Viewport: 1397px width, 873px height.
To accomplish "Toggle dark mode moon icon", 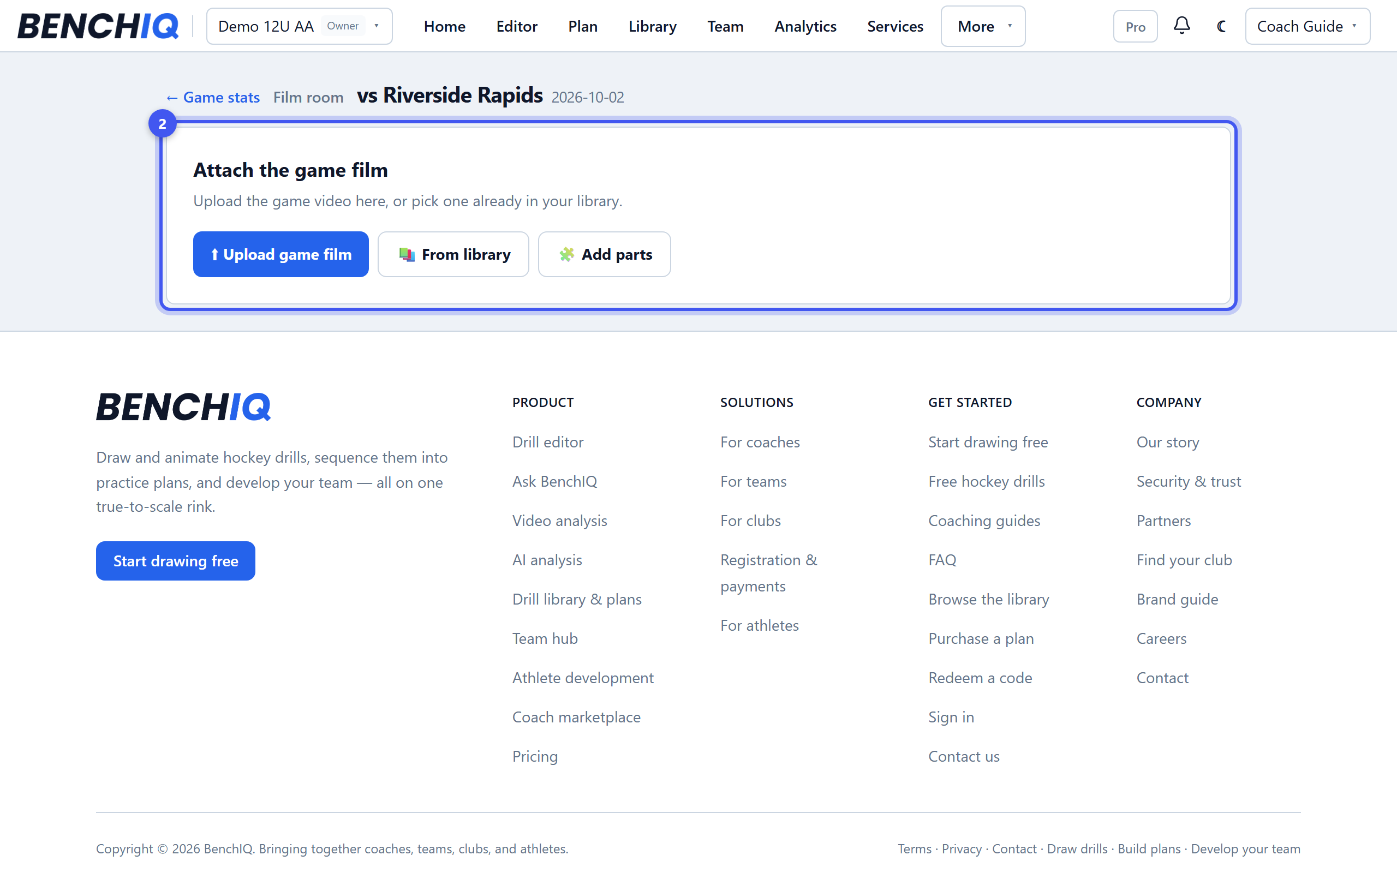I will [1221, 26].
